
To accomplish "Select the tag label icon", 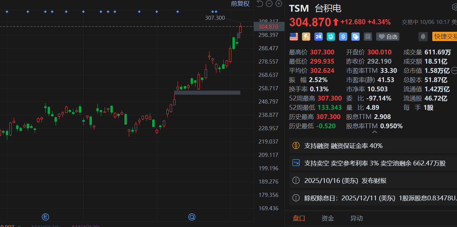I will [x=355, y=37].
